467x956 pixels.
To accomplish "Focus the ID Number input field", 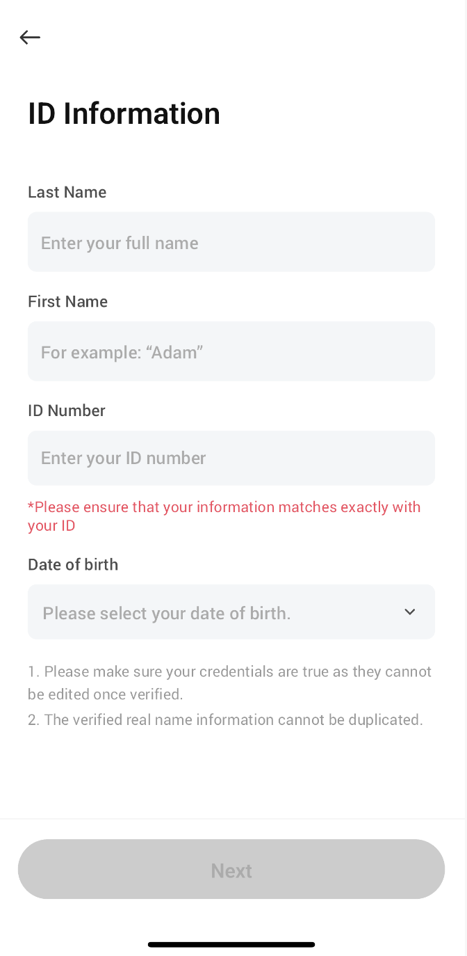I will 231,458.
